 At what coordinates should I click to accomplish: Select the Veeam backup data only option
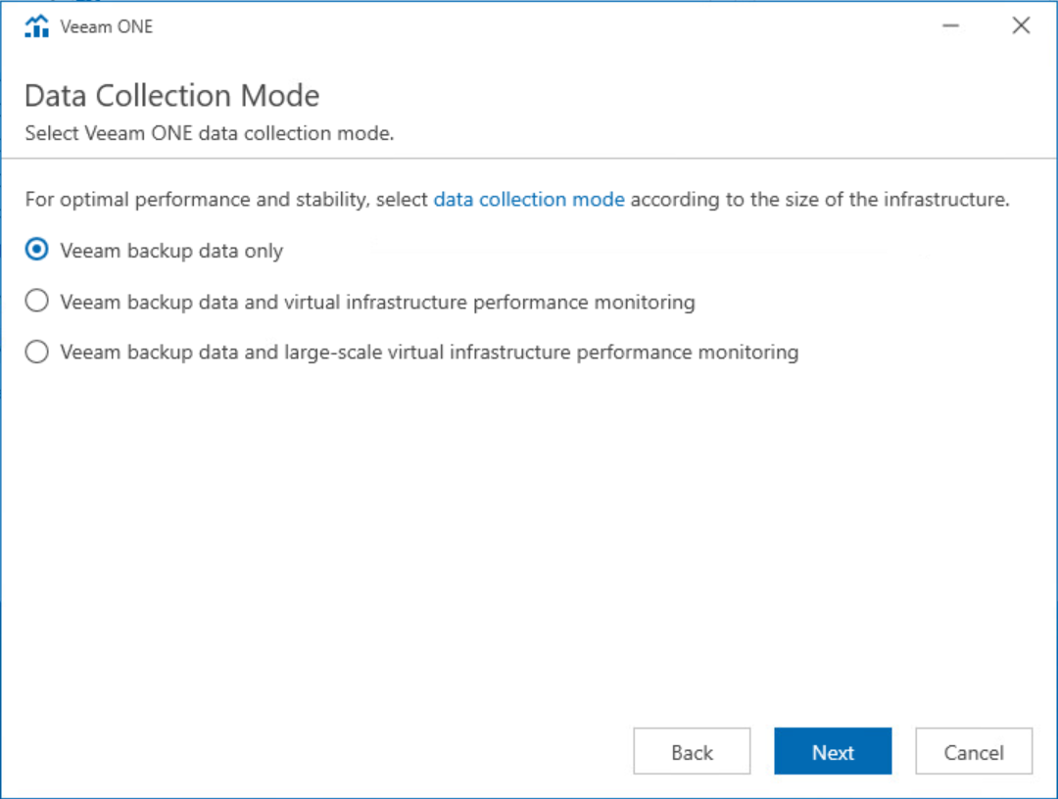36,250
